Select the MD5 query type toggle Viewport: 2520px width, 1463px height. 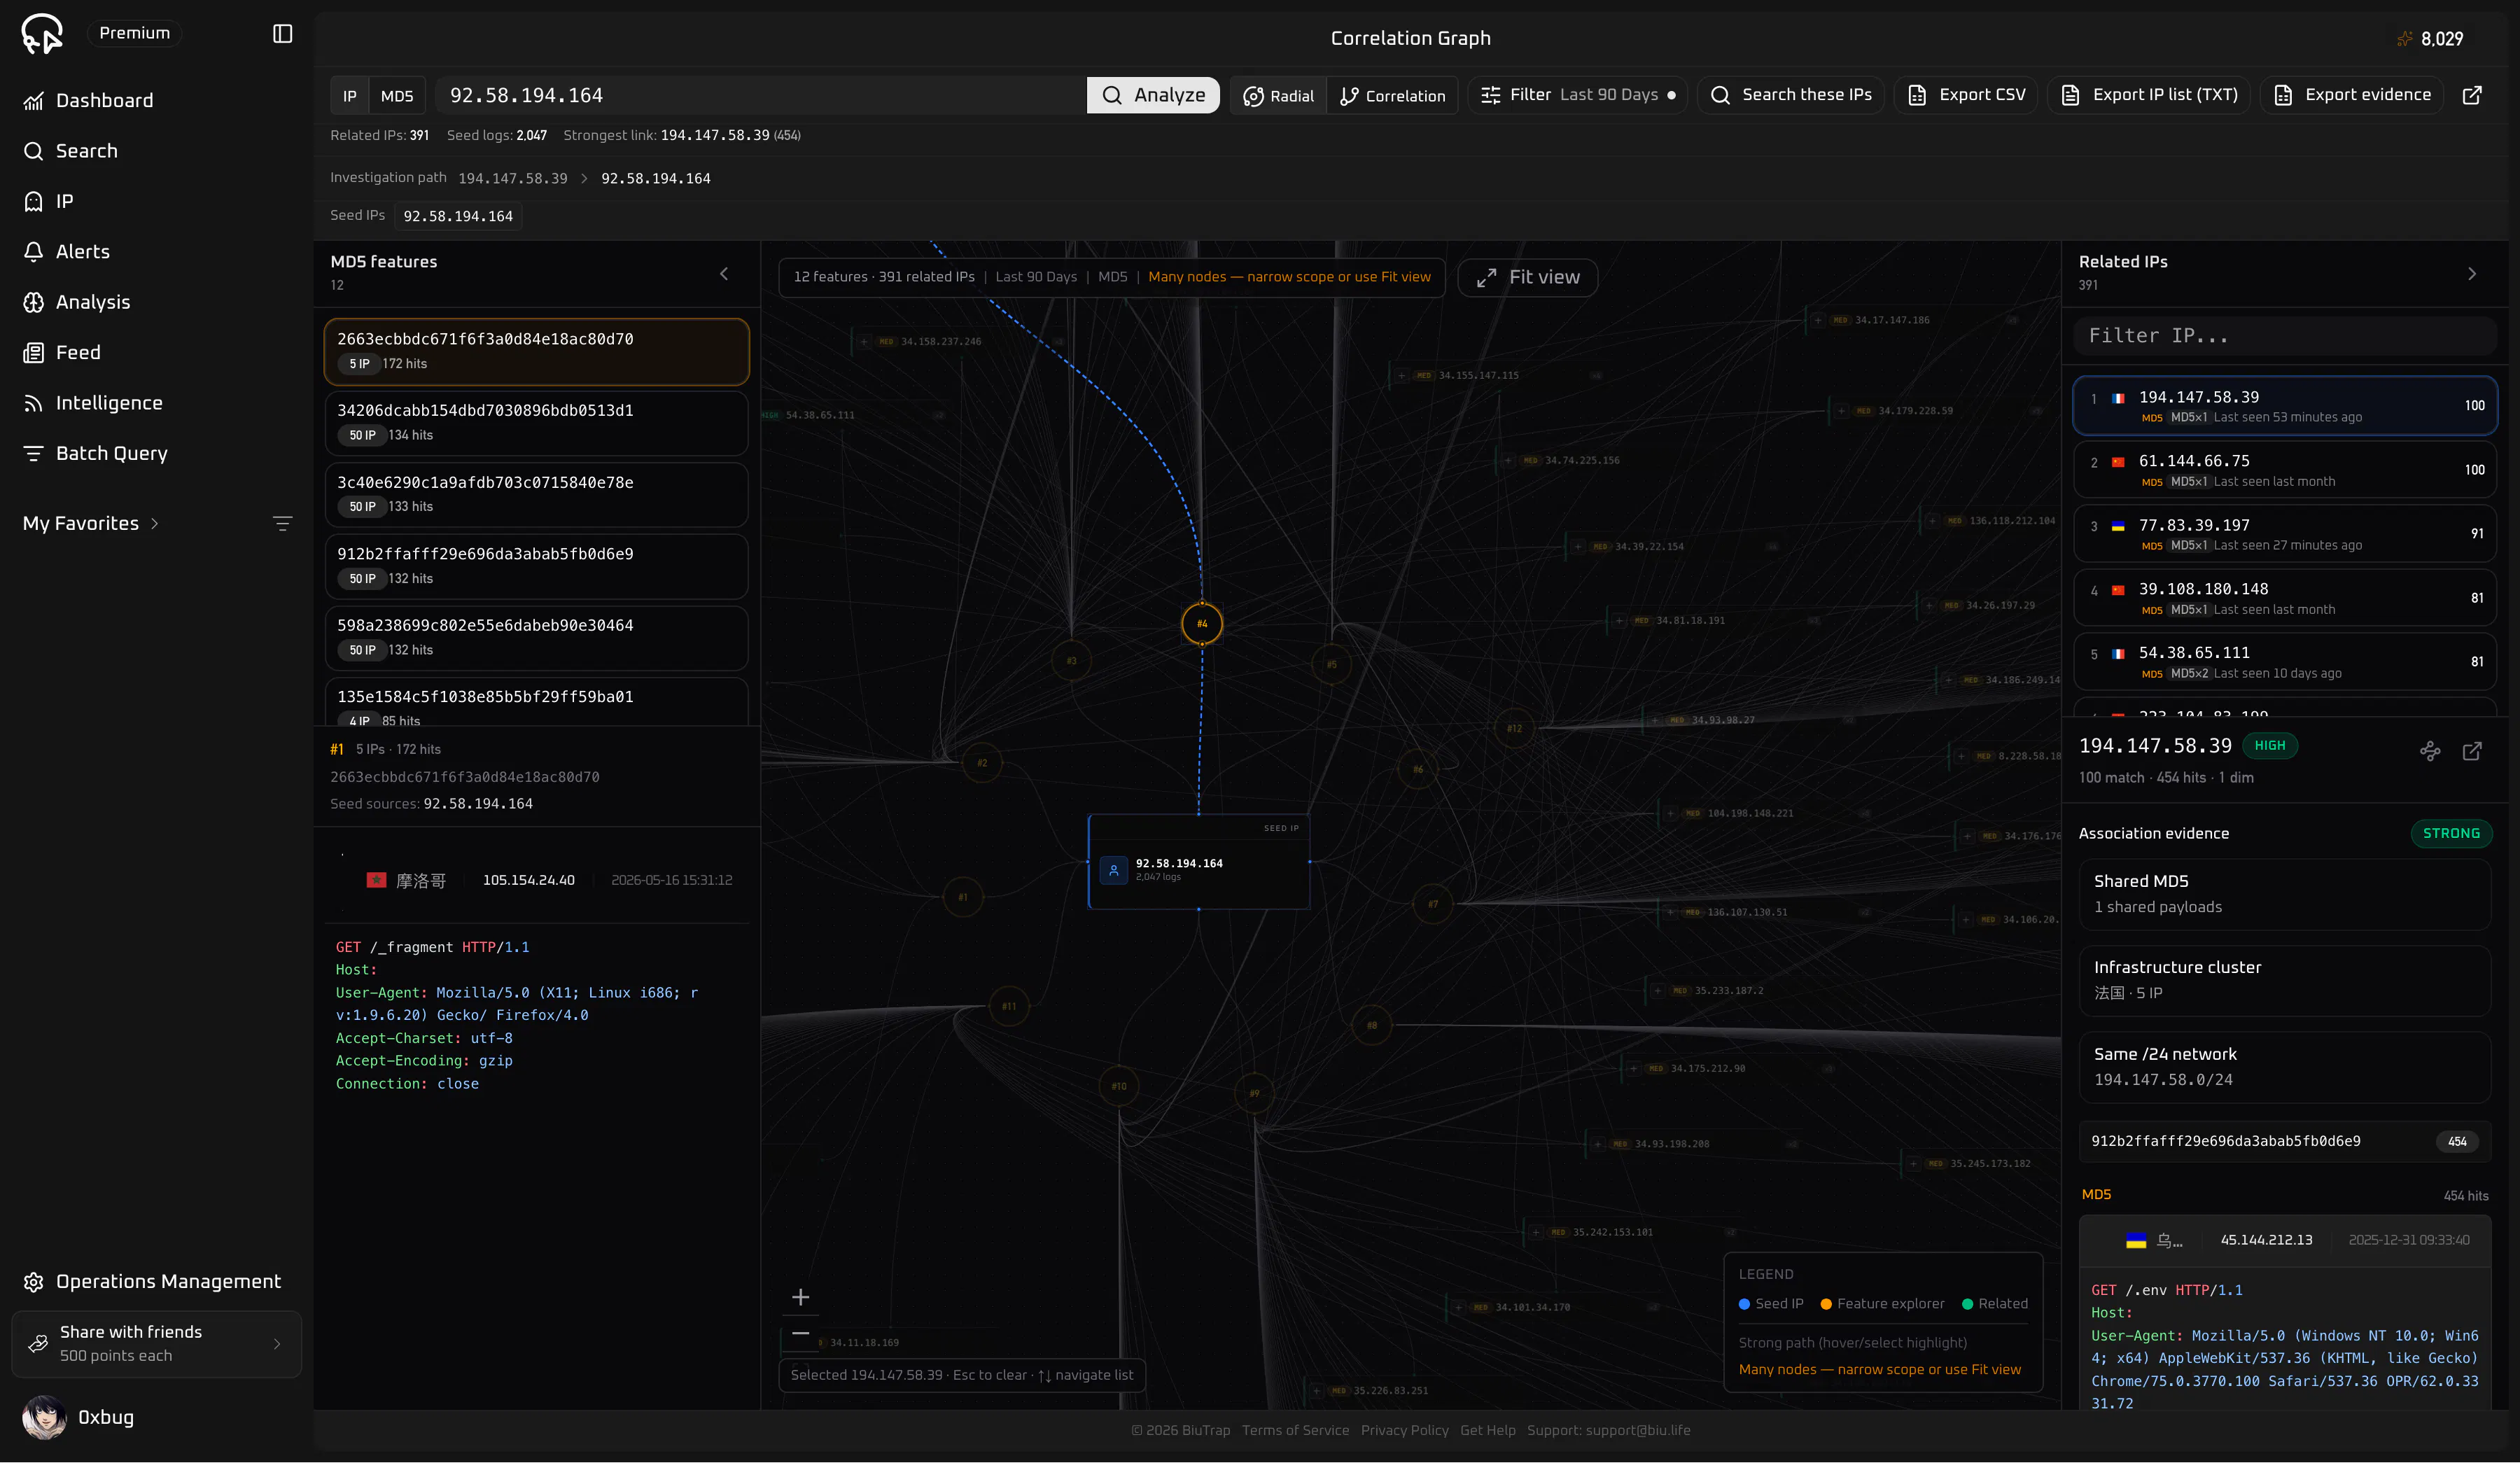tap(397, 96)
